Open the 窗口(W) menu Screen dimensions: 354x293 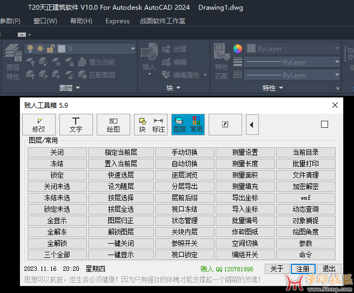(45, 21)
